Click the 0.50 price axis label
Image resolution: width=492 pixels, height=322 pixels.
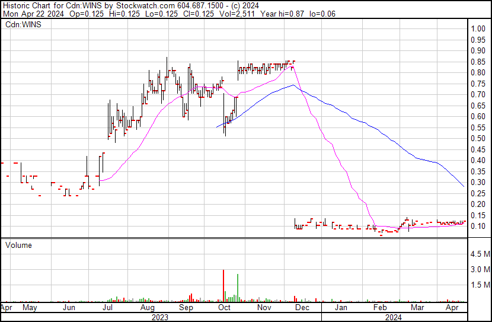[478, 139]
